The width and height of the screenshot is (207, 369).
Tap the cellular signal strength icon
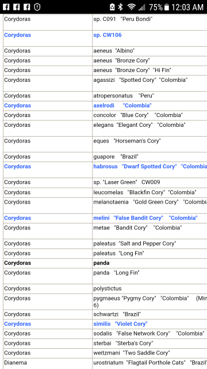point(142,7)
